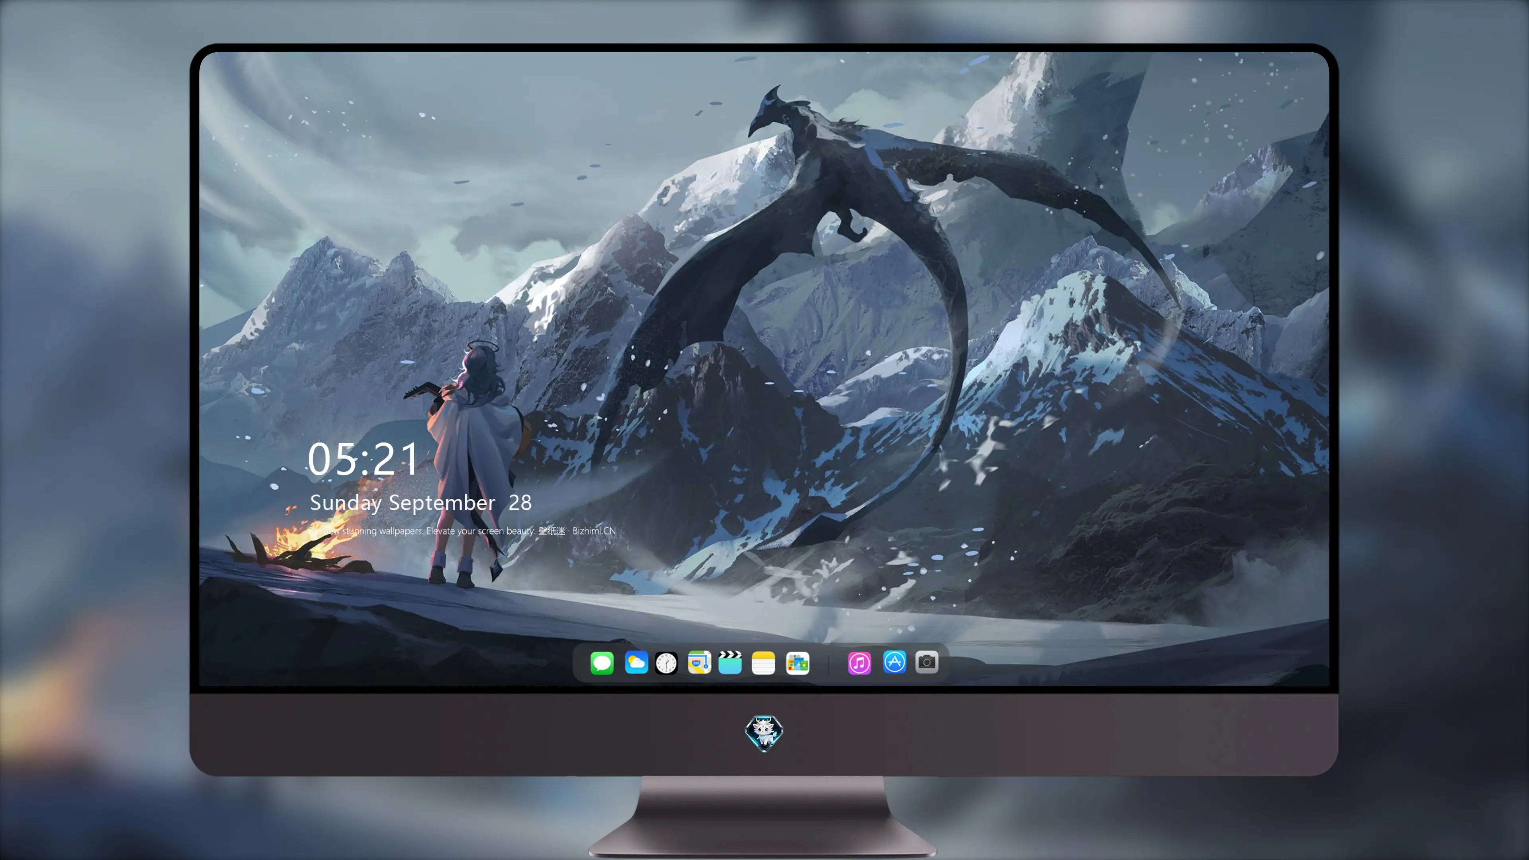
Task: Click the dragon mascot logo on monitor chin
Action: [x=764, y=733]
